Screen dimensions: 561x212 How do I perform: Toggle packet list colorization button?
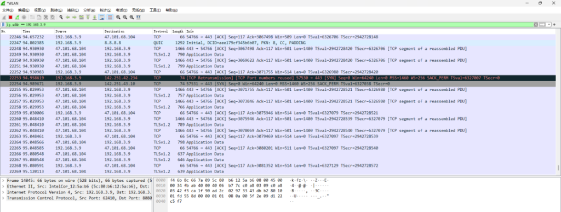click(x=110, y=17)
